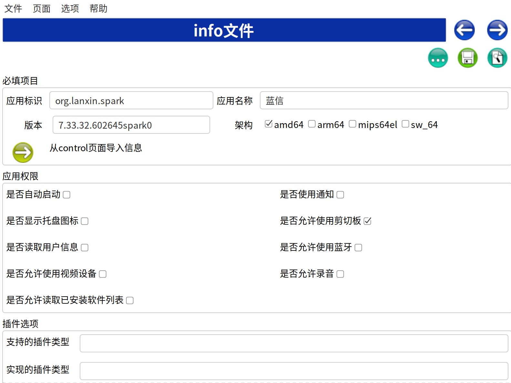Click the green floppy disk save icon
This screenshot has height=383, width=511.
(x=467, y=58)
